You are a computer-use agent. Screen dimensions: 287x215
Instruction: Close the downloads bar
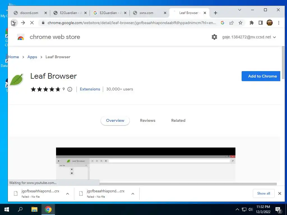point(280,193)
